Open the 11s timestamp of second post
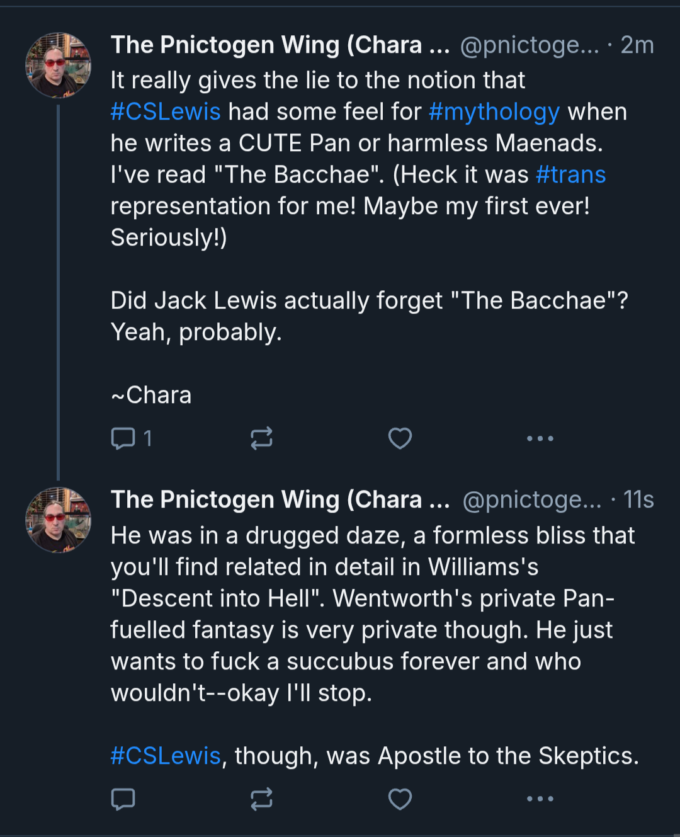This screenshot has width=680, height=837. click(x=638, y=500)
